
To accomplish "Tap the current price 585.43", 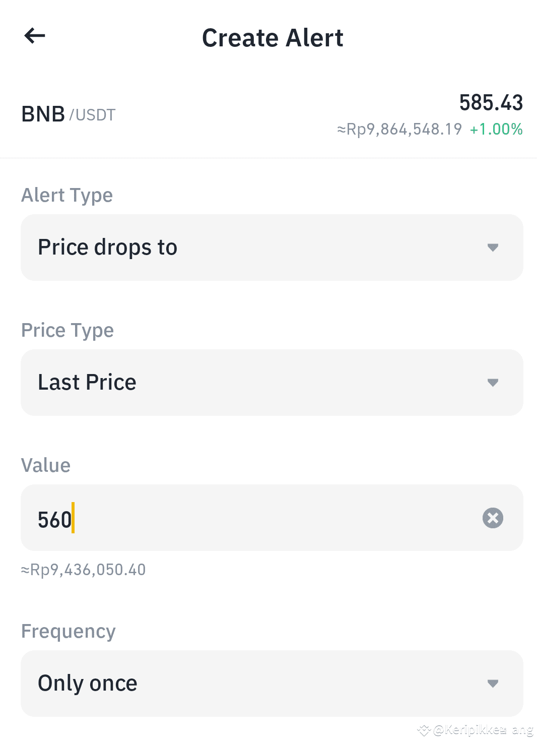I will point(491,103).
